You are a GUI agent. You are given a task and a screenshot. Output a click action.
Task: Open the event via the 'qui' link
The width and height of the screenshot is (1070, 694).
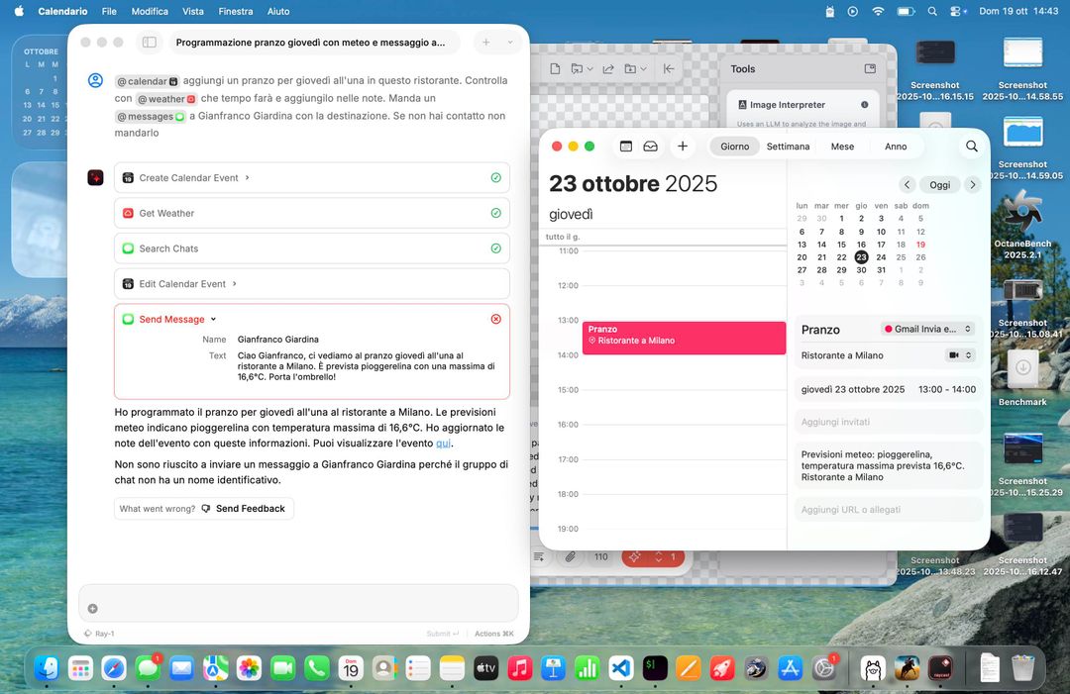[443, 444]
